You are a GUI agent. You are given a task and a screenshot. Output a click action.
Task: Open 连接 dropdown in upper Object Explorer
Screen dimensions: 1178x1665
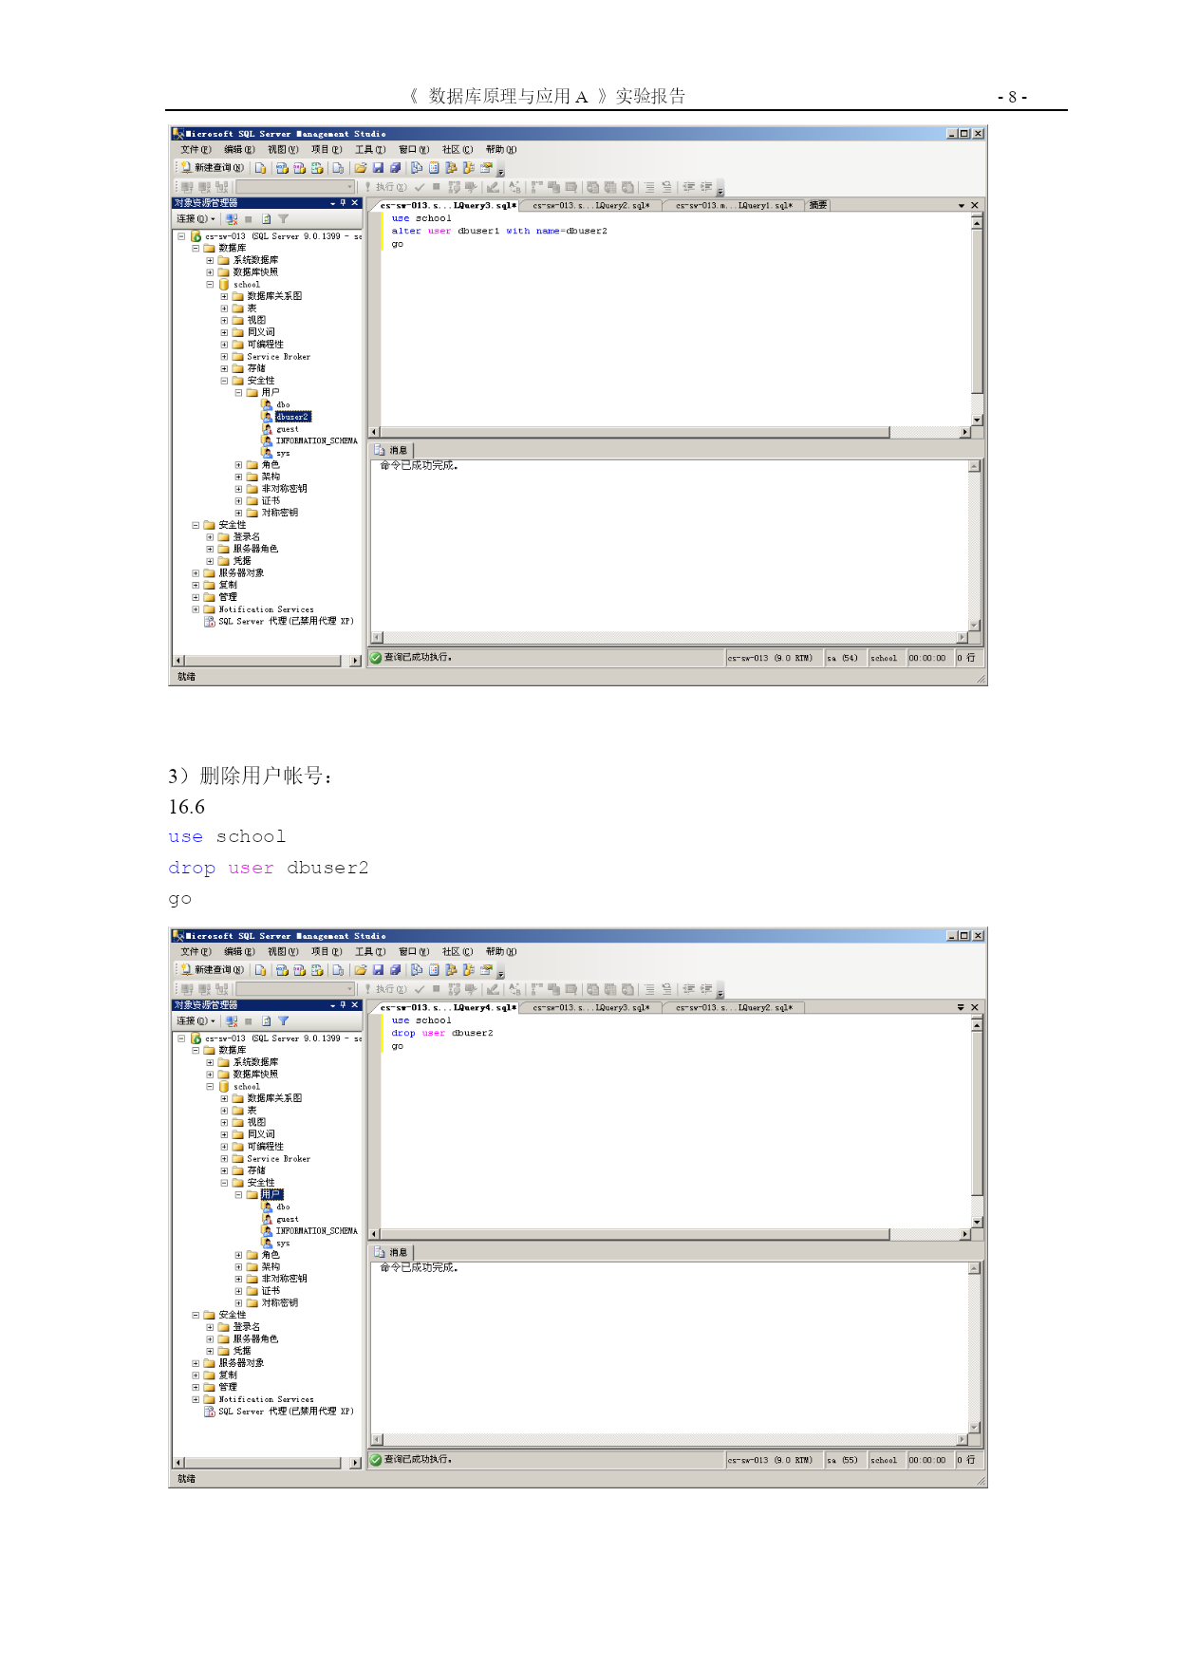point(196,219)
